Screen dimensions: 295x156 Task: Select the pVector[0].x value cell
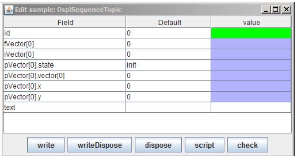(x=251, y=86)
